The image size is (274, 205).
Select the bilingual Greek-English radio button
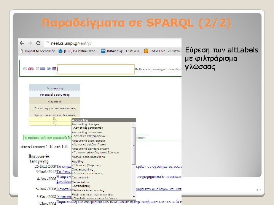[49, 69]
